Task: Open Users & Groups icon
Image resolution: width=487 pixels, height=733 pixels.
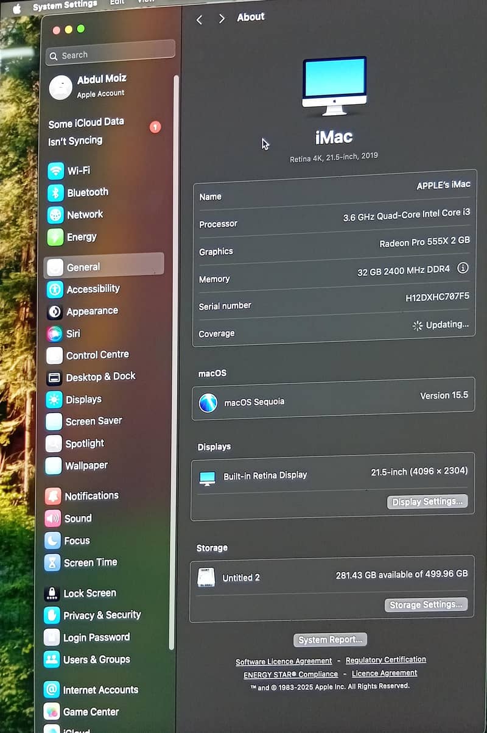Action: click(x=52, y=660)
